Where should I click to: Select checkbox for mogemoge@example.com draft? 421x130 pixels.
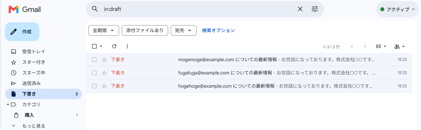(x=94, y=60)
